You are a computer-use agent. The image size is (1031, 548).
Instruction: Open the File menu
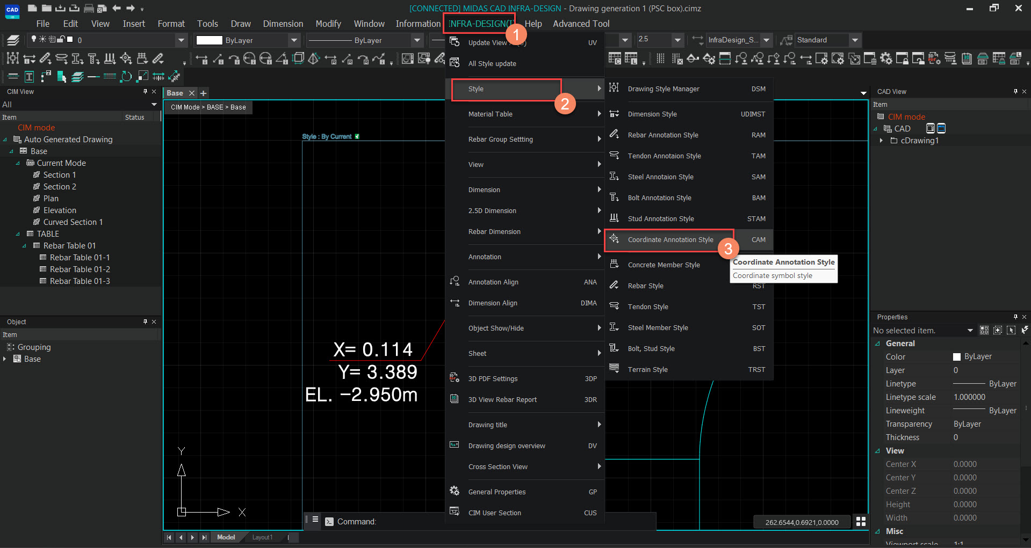42,24
